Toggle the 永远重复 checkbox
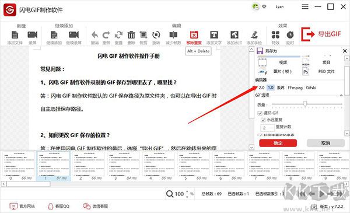This screenshot has width=350, height=213. coord(263,120)
